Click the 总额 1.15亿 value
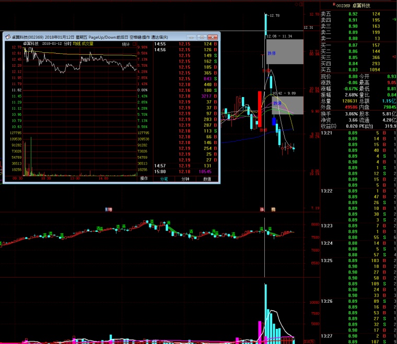397x344 pixels. click(389, 101)
